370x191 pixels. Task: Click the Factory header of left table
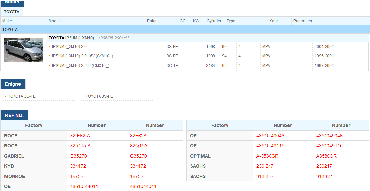tap(34, 125)
